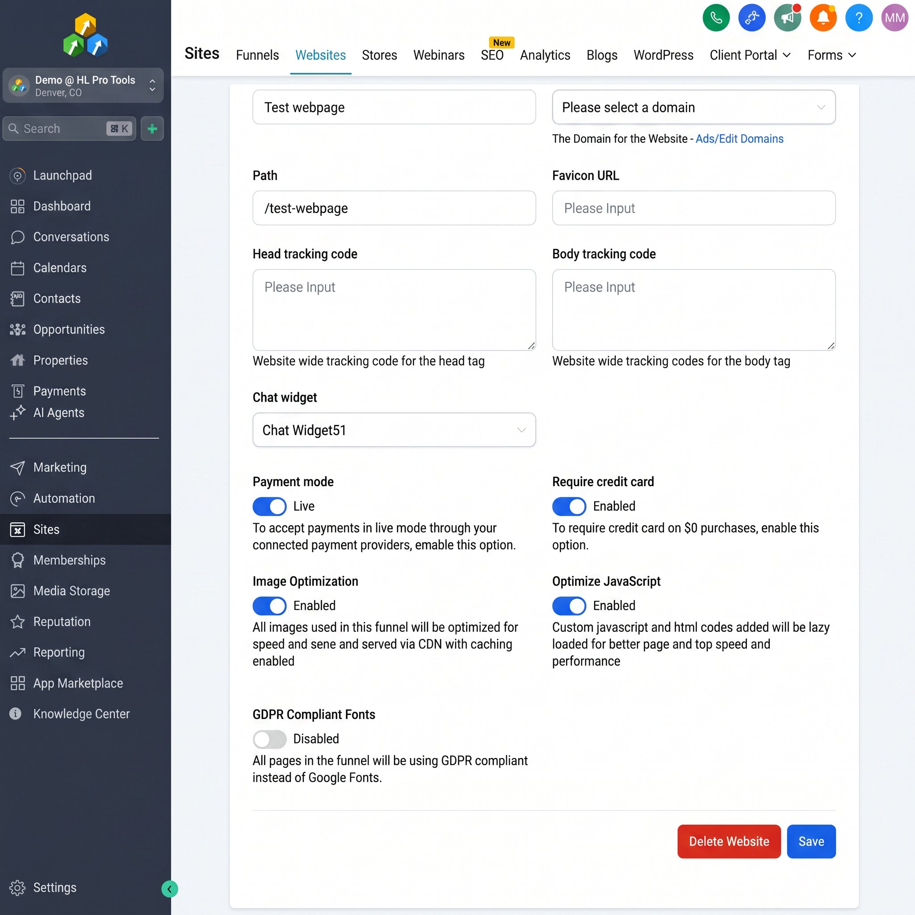The image size is (915, 915).
Task: Switch to the Webinars tab
Action: [439, 55]
